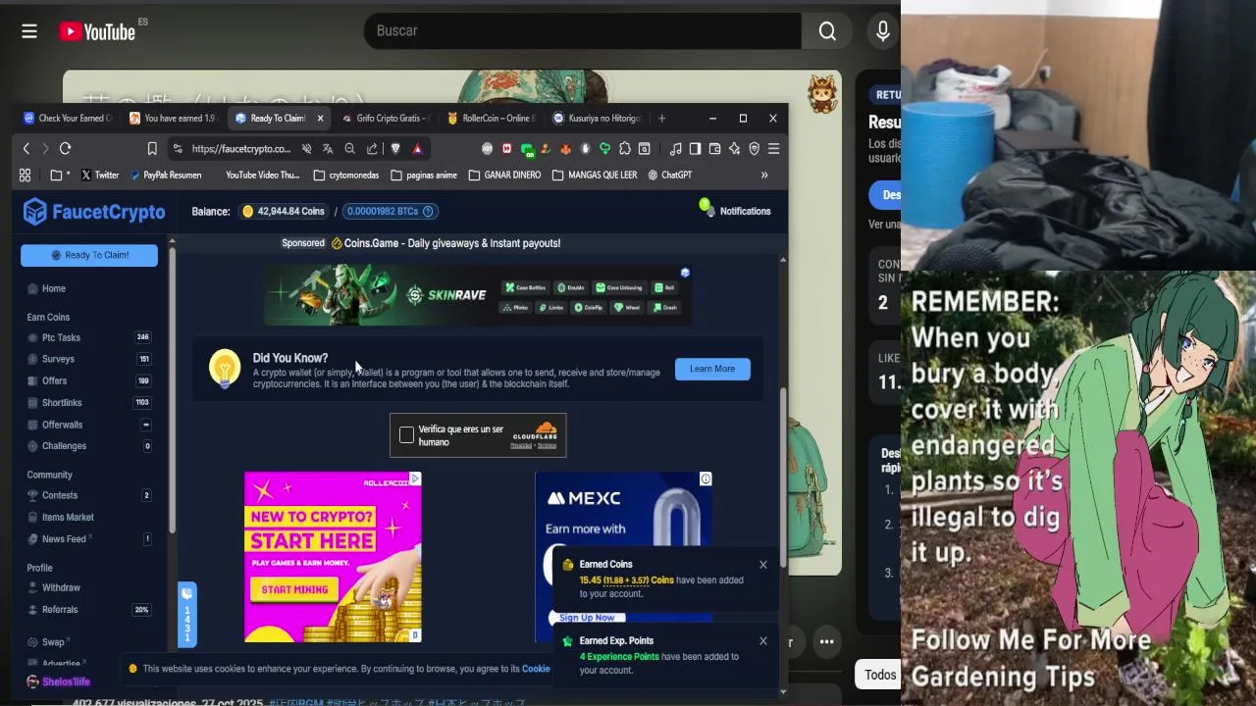Click the YouTube logo
The width and height of the screenshot is (1256, 706).
point(97,31)
